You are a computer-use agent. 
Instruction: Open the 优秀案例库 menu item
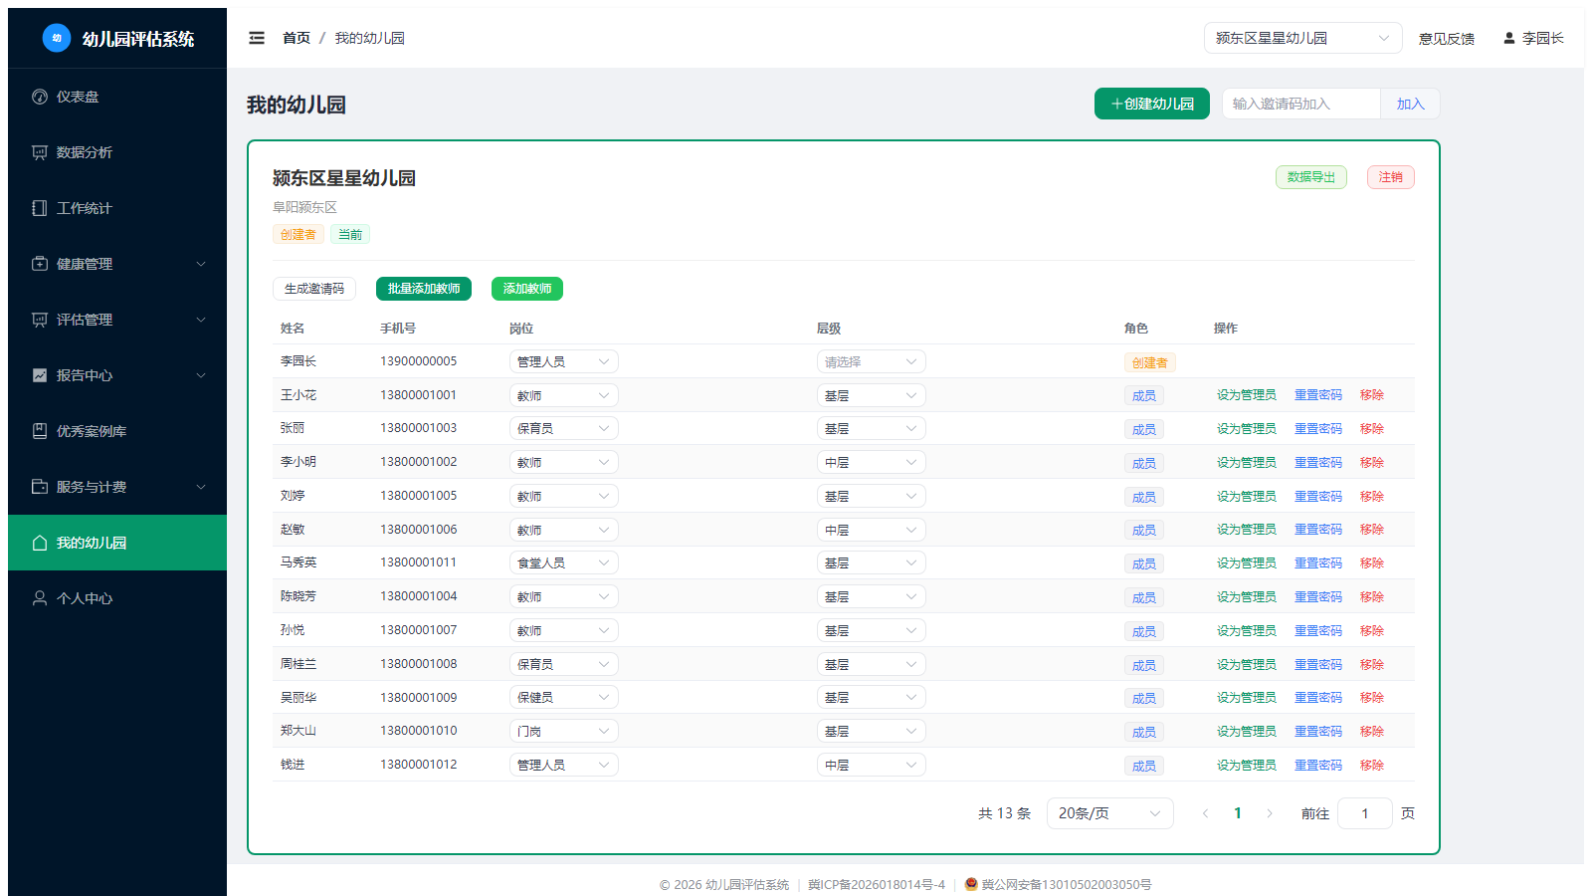coord(117,431)
